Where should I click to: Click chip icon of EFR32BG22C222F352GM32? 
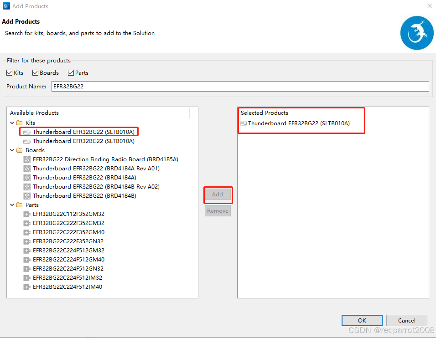27,223
